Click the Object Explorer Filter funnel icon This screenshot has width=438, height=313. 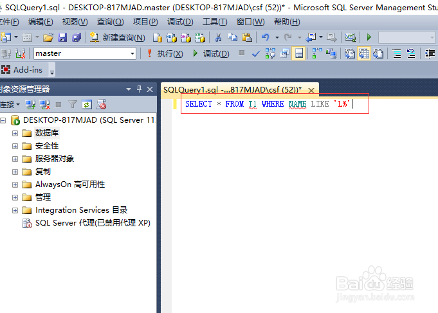click(73, 105)
